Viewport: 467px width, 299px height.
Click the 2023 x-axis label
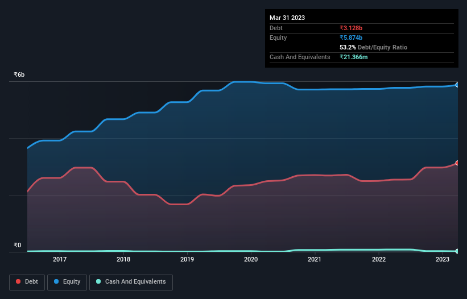tap(443, 259)
